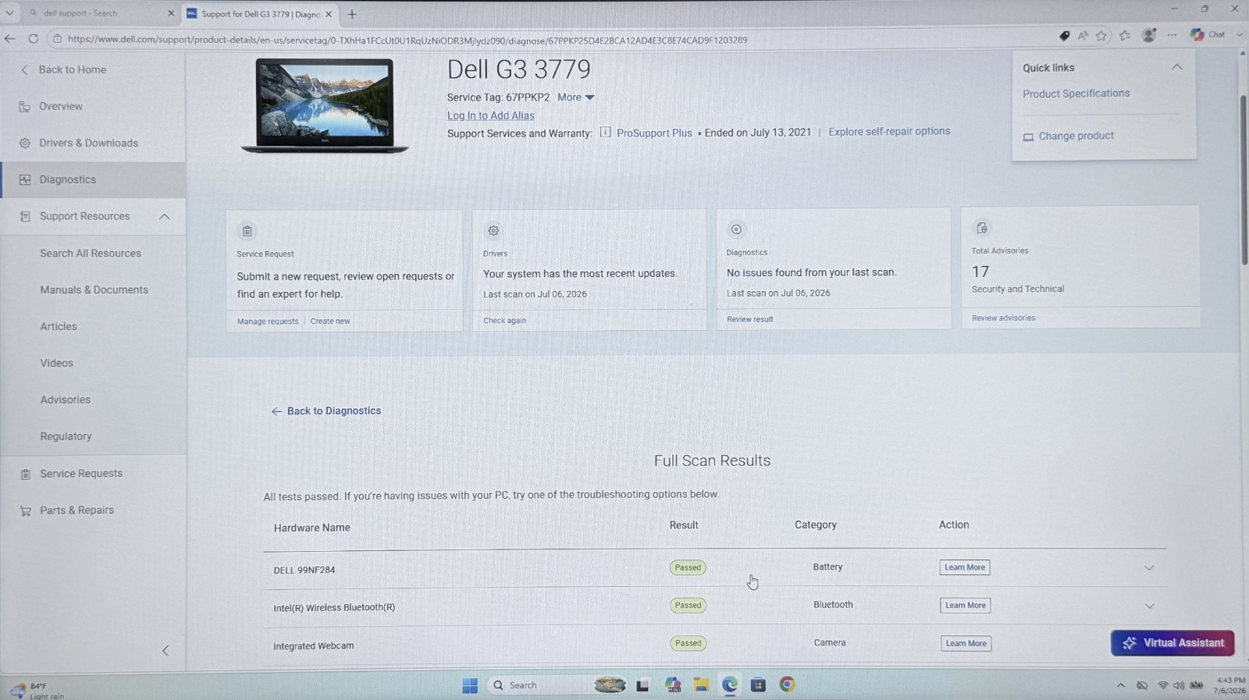Click the Parts & Repairs cart icon
Image resolution: width=1249 pixels, height=700 pixels.
pos(25,511)
